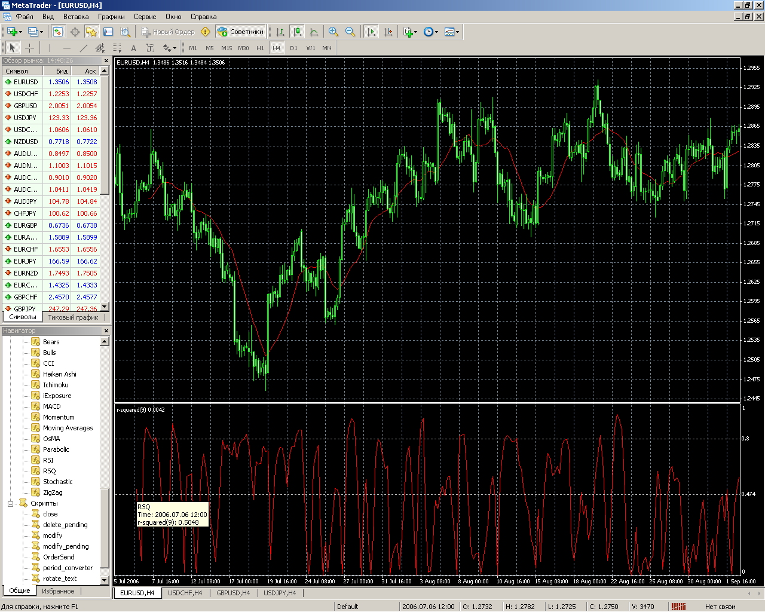Click the Zoom Out magnifier icon
The image size is (765, 612).
pyautogui.click(x=350, y=32)
